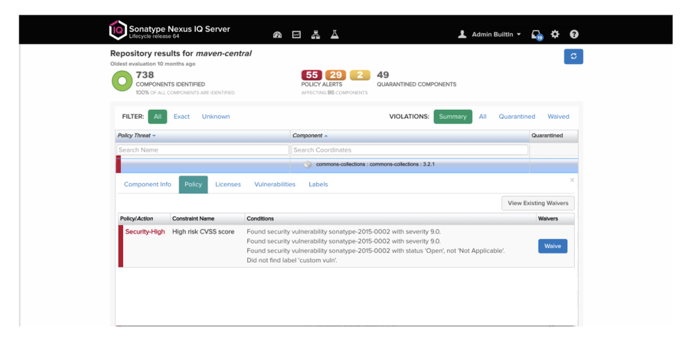Viewport: 695px width, 338px height.
Task: Select the Waived violations view
Action: pos(559,117)
